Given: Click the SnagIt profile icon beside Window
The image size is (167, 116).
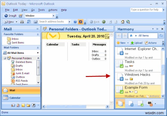Looking at the screenshot, I should [21, 16].
